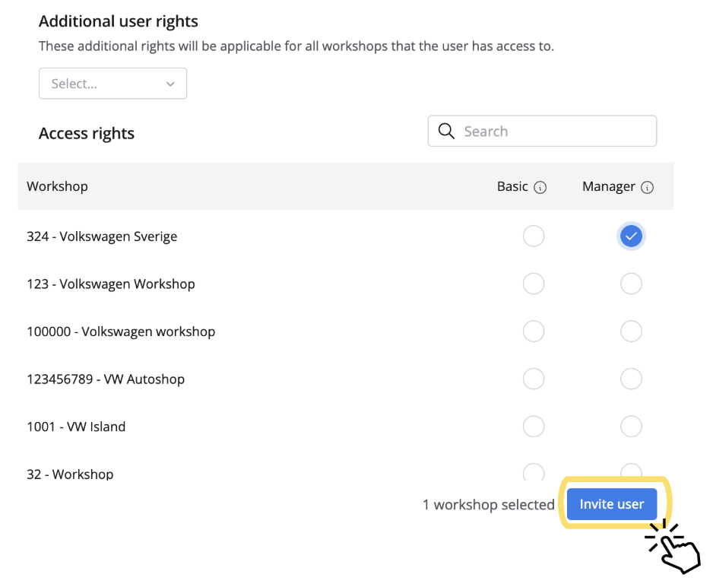Select Basic for 1001 - VW Island
Viewport: 713px width, 587px height.
(x=534, y=427)
